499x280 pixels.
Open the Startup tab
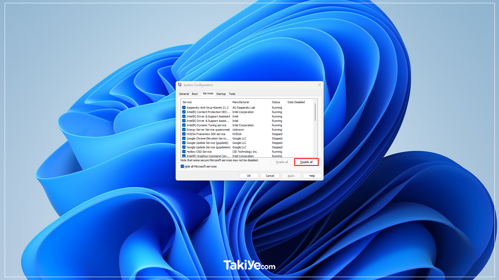pyautogui.click(x=221, y=94)
